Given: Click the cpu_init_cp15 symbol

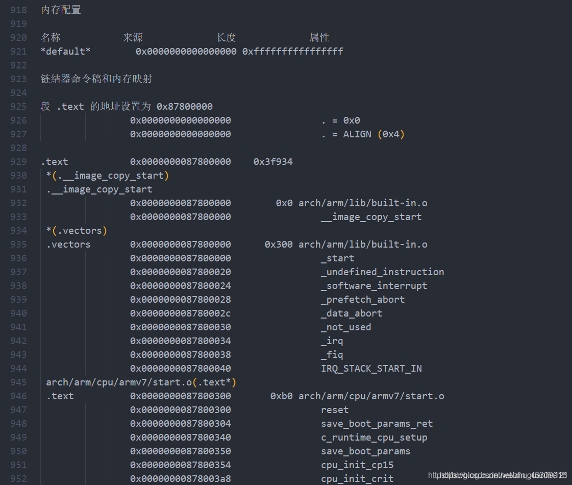Looking at the screenshot, I should click(357, 465).
